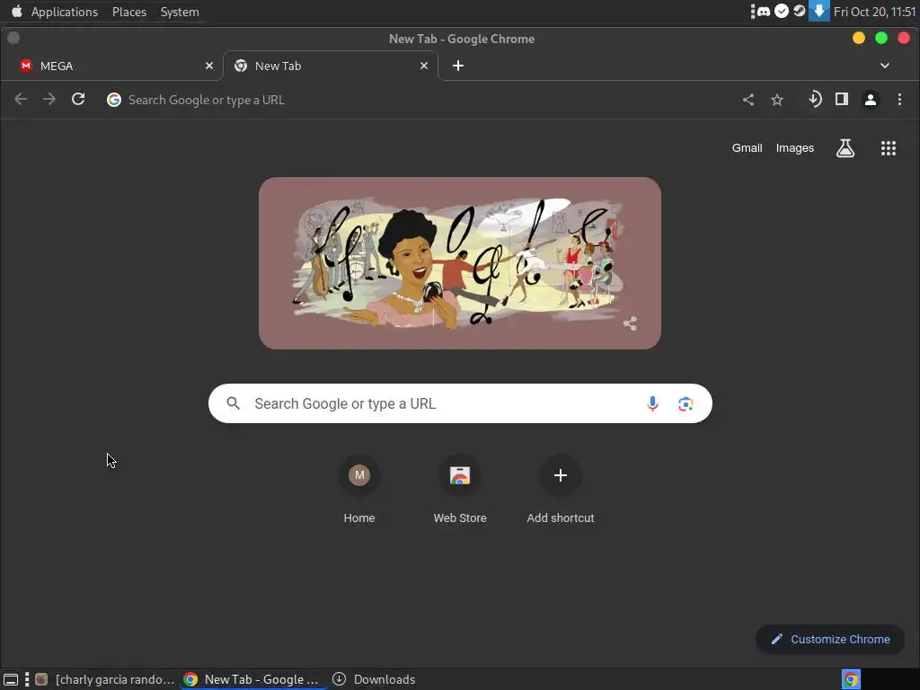Open the System menu

(180, 12)
